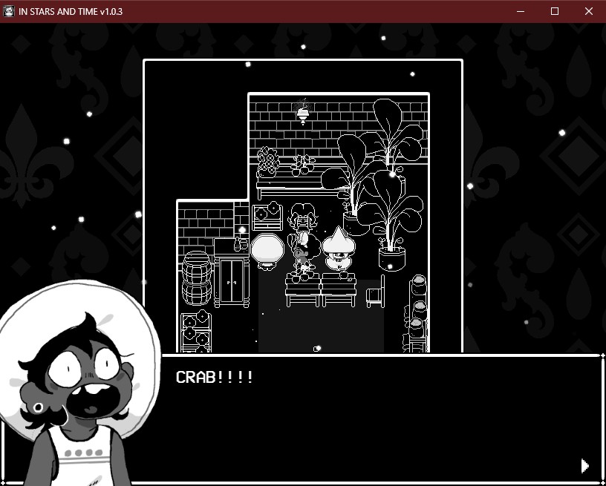Click the round white paper lantern
Image resolution: width=606 pixels, height=486 pixels.
(267, 252)
